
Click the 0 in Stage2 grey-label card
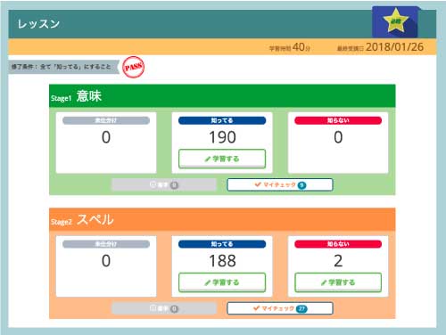point(106,261)
